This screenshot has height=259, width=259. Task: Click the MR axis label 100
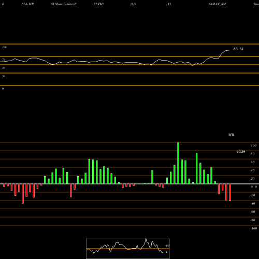pos(254,146)
